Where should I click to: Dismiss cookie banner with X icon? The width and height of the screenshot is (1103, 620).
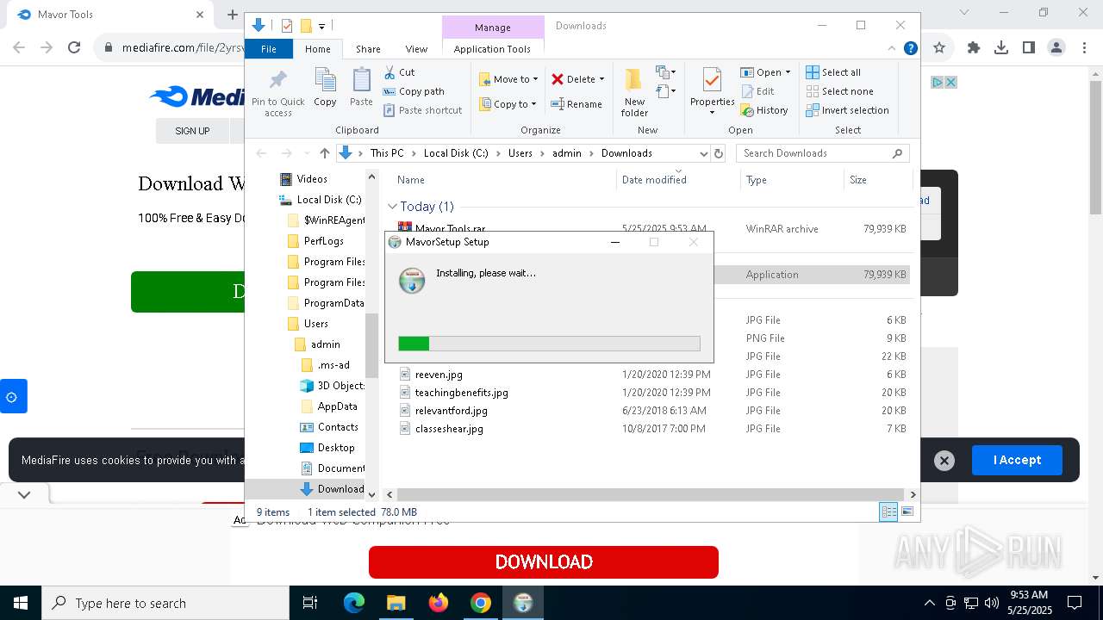[x=944, y=461]
